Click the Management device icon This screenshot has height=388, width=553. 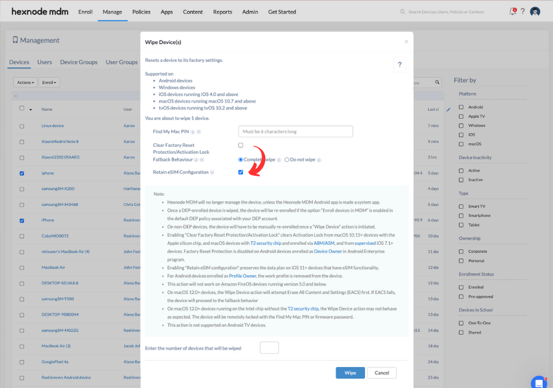click(15, 40)
